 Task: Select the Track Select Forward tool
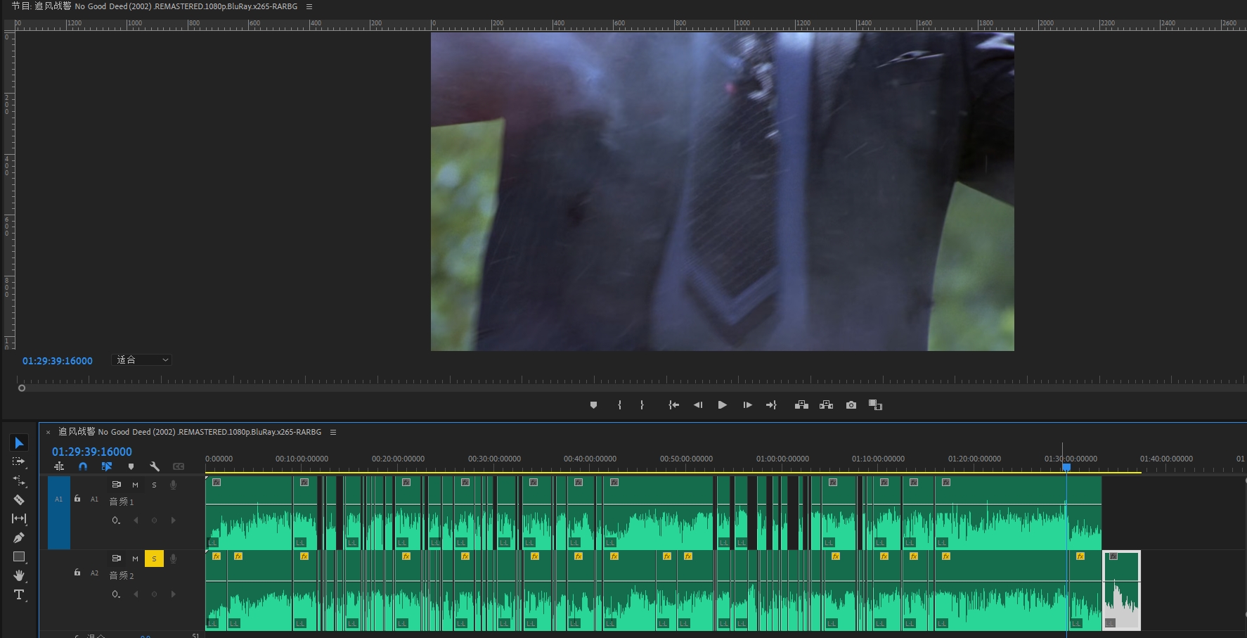pyautogui.click(x=19, y=461)
